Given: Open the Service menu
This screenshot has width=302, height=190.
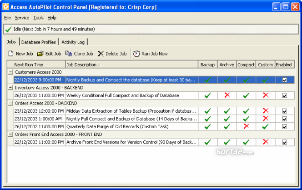Looking at the screenshot, I should pyautogui.click(x=22, y=18).
